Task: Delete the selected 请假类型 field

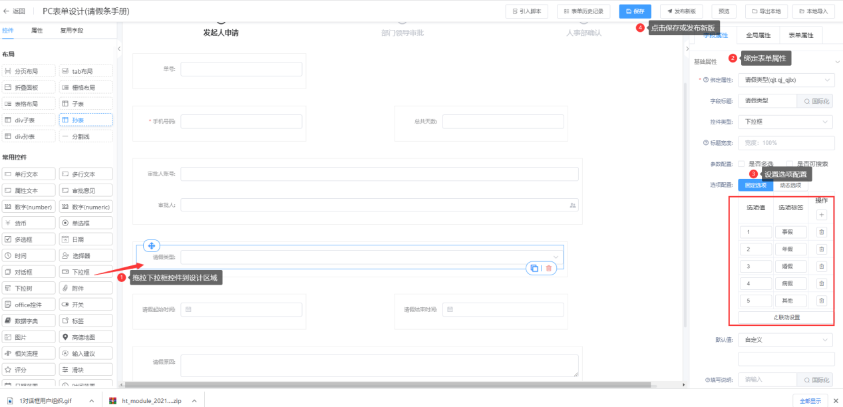Action: (x=549, y=268)
